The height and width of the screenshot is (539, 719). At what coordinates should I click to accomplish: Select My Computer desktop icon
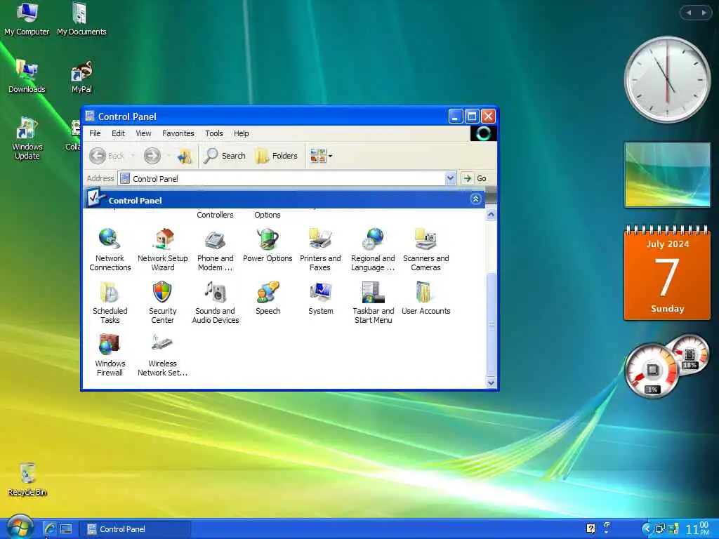27,19
